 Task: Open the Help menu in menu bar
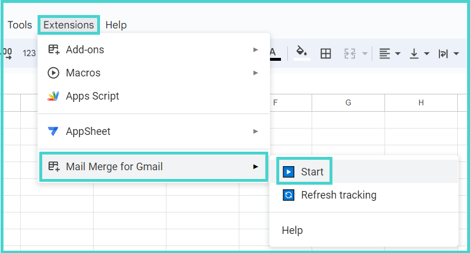coord(116,25)
